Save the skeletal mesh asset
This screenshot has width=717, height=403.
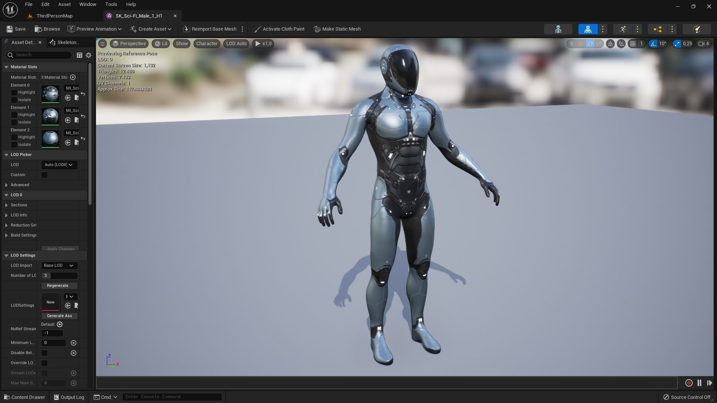point(16,29)
